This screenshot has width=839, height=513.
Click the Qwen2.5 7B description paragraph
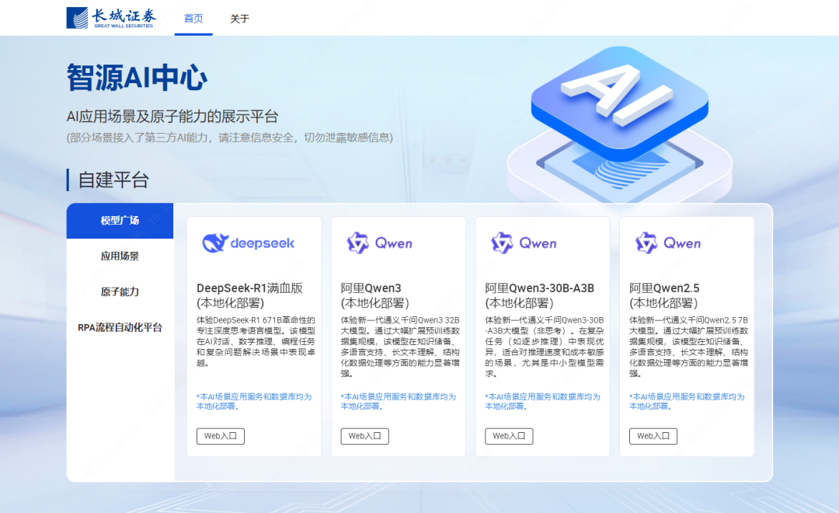click(x=688, y=347)
